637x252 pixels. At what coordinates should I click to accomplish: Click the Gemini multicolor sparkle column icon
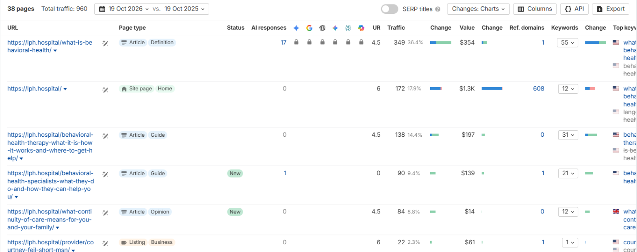coord(335,28)
